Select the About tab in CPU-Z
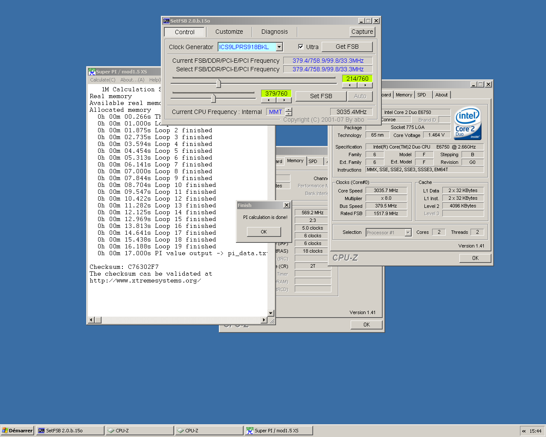Viewport: 546px width, 437px height. point(441,95)
